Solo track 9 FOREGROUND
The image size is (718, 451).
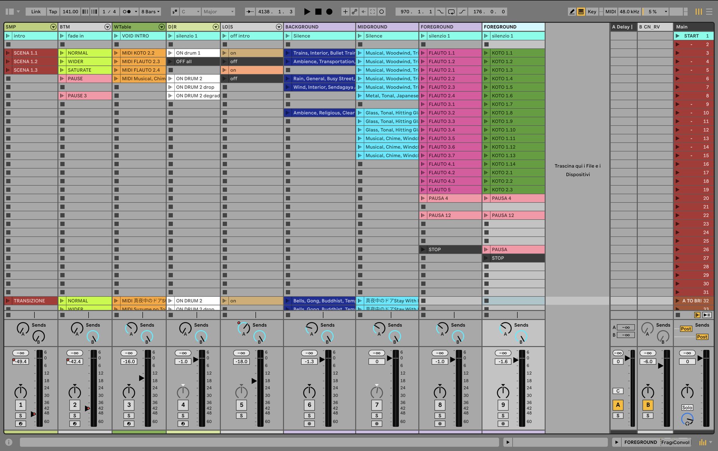503,416
